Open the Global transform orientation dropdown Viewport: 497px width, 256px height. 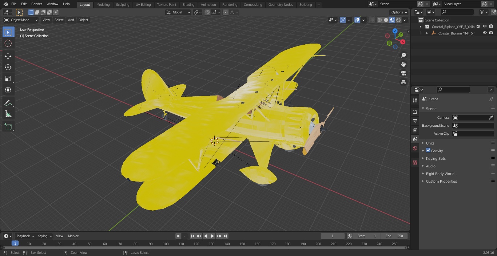tap(178, 12)
